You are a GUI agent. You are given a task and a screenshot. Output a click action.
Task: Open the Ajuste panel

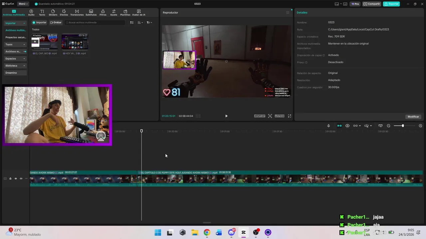(114, 13)
